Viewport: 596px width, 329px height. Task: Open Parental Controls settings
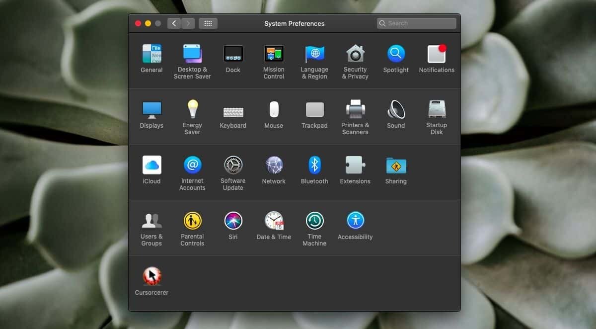[x=192, y=221]
